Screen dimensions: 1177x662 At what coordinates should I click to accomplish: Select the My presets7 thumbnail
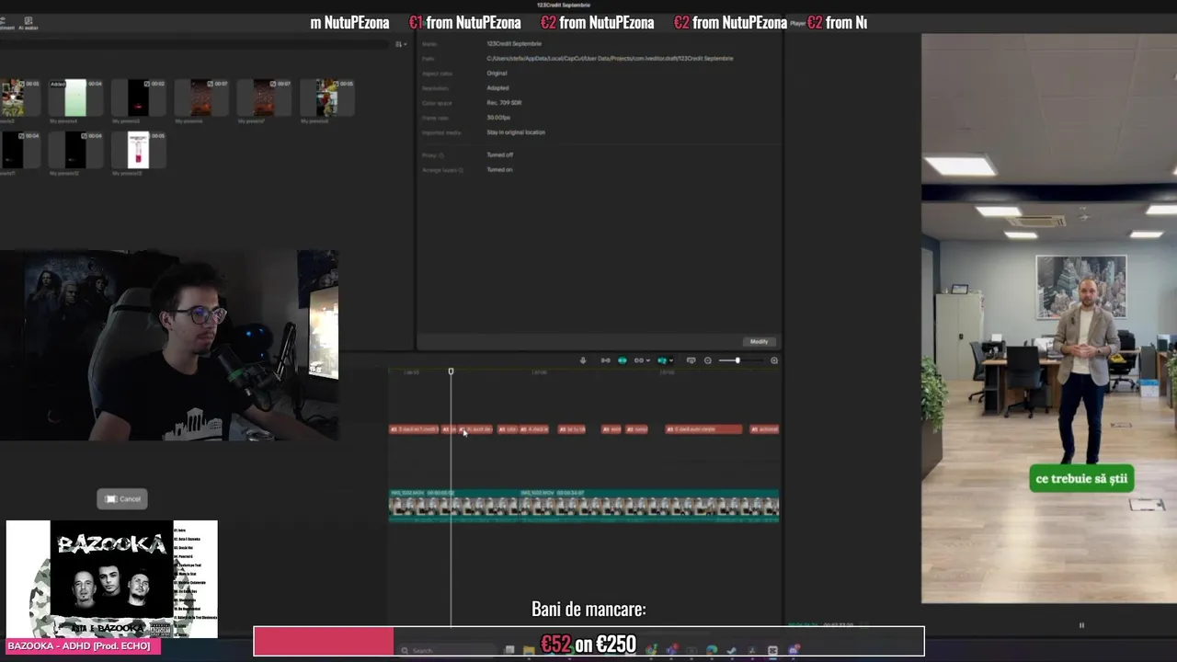pos(264,97)
